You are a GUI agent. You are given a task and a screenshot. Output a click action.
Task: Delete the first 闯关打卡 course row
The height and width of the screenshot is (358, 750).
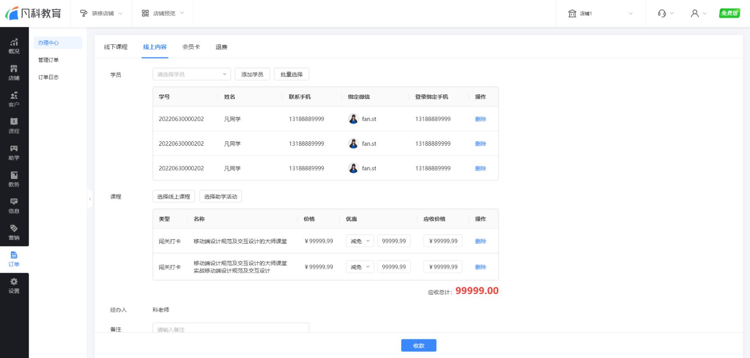pos(480,241)
